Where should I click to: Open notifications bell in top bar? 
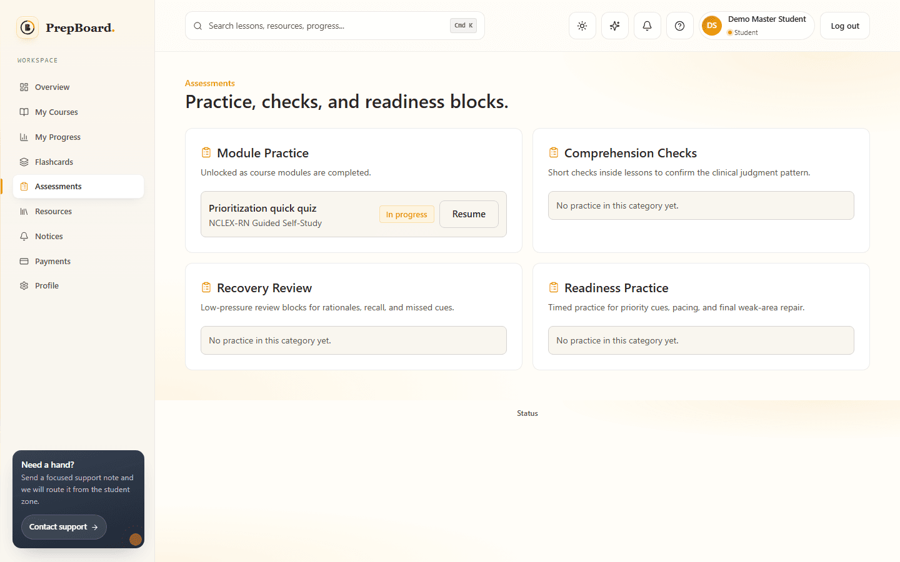647,26
